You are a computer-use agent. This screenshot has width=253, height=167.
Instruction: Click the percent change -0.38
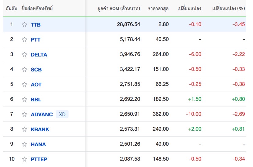click(x=239, y=84)
